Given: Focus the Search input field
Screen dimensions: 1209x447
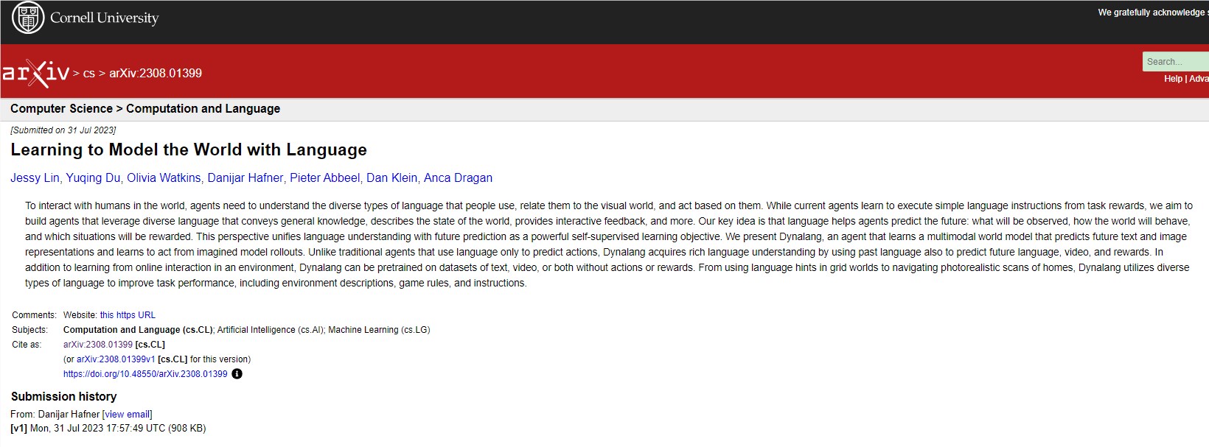Looking at the screenshot, I should (x=1176, y=62).
